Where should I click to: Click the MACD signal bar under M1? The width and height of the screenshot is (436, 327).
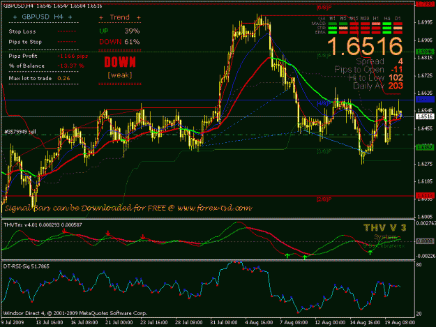332,24
